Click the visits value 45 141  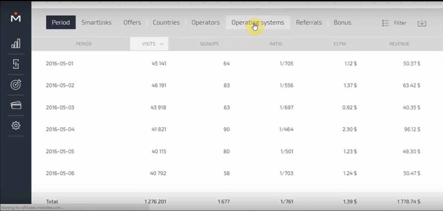coord(159,64)
